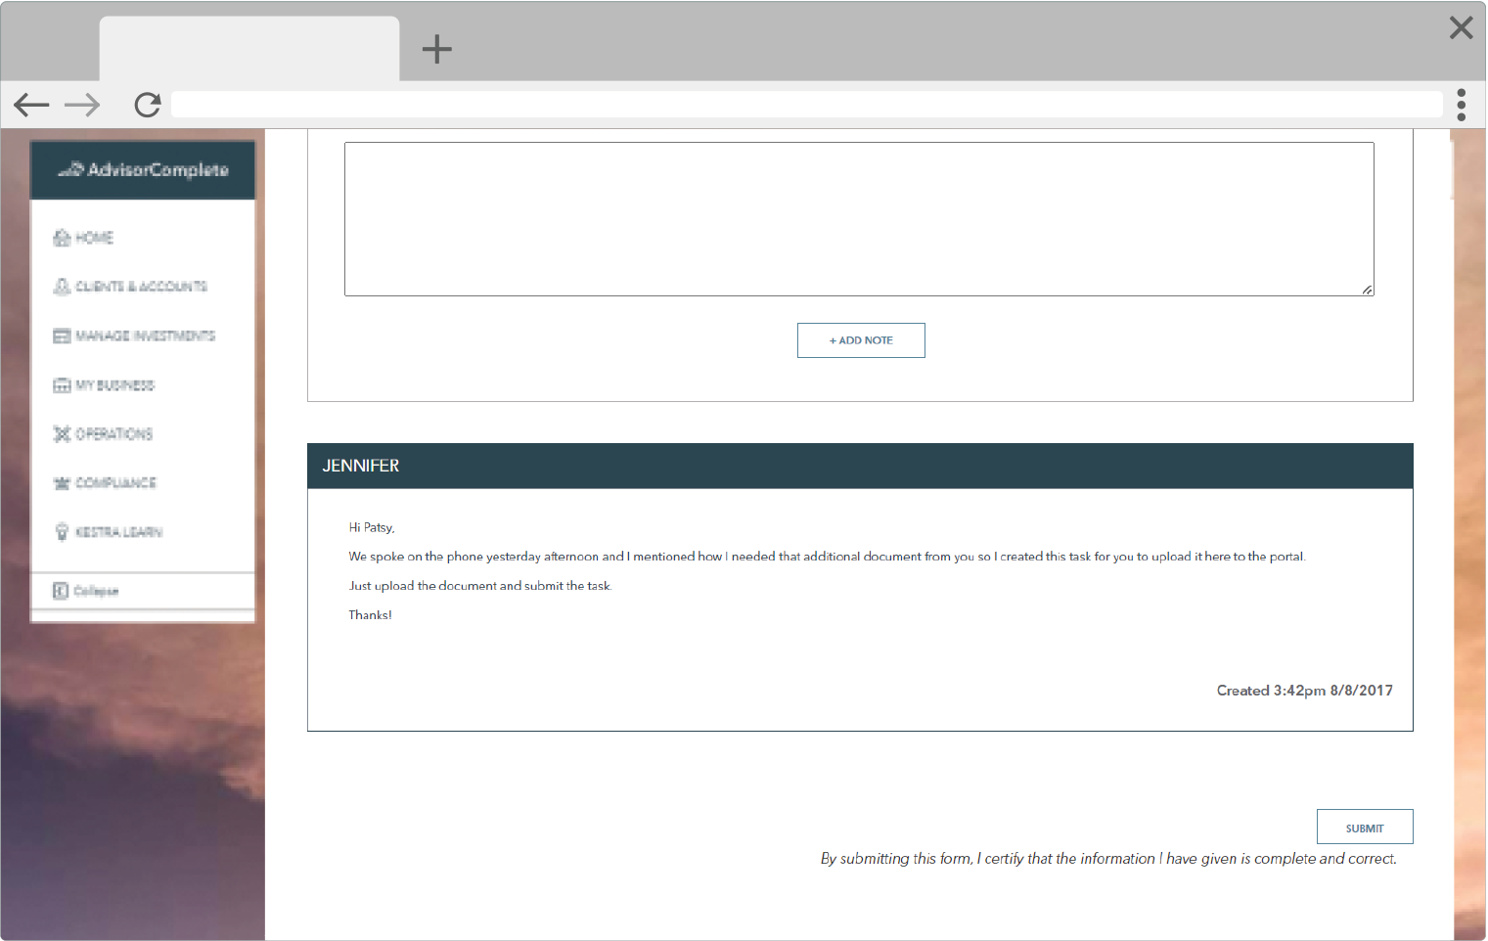Select the My Business icon
This screenshot has height=941, width=1488.
coord(62,385)
